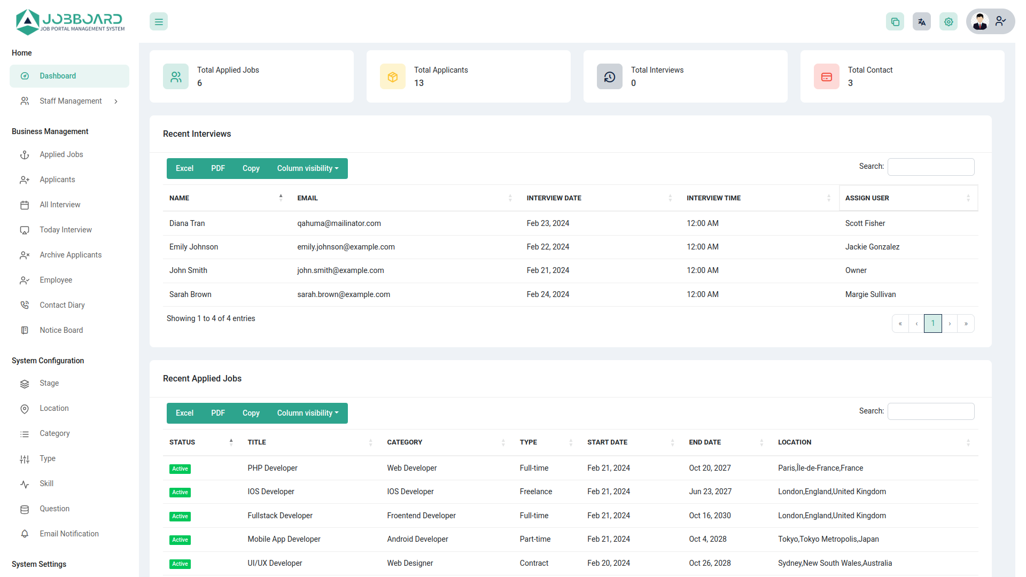Open the Applied Jobs section in sidebar
The image size is (1026, 577).
[x=61, y=154]
